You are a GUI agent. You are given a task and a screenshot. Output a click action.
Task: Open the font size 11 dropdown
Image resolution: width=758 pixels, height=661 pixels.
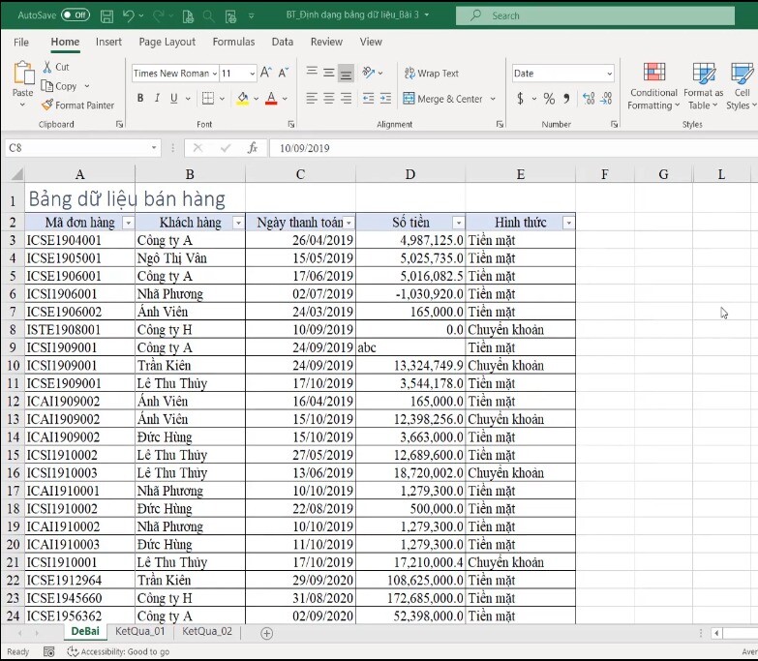(x=252, y=74)
